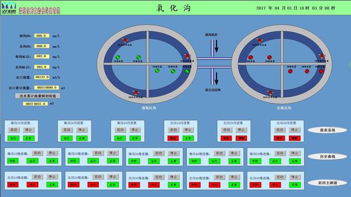The width and height of the screenshot is (351, 197).
Task: Click 启动 for 北沟1#推进器
Action: tap(37, 177)
